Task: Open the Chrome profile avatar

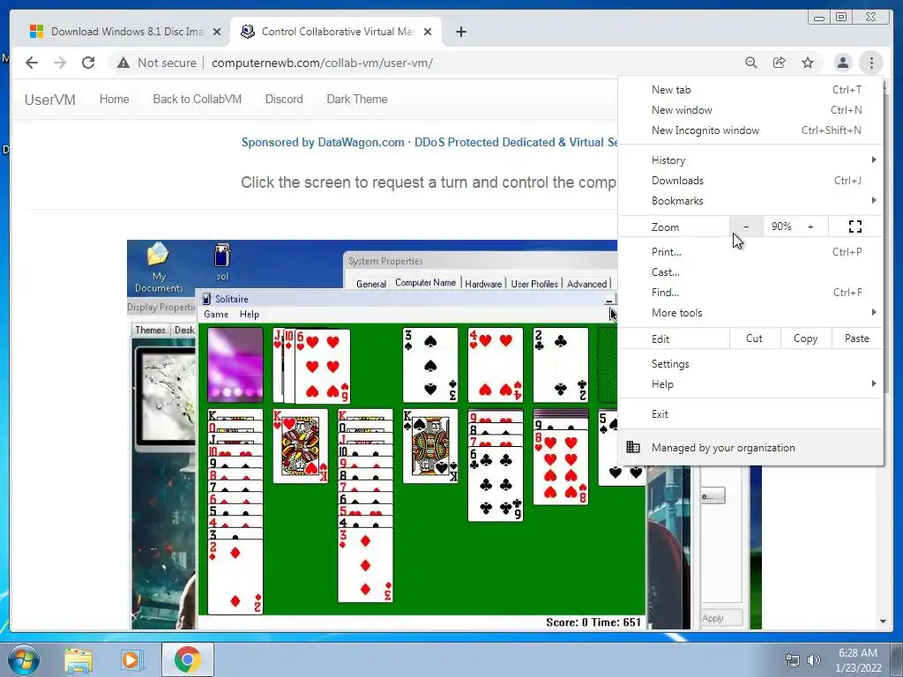Action: click(842, 63)
